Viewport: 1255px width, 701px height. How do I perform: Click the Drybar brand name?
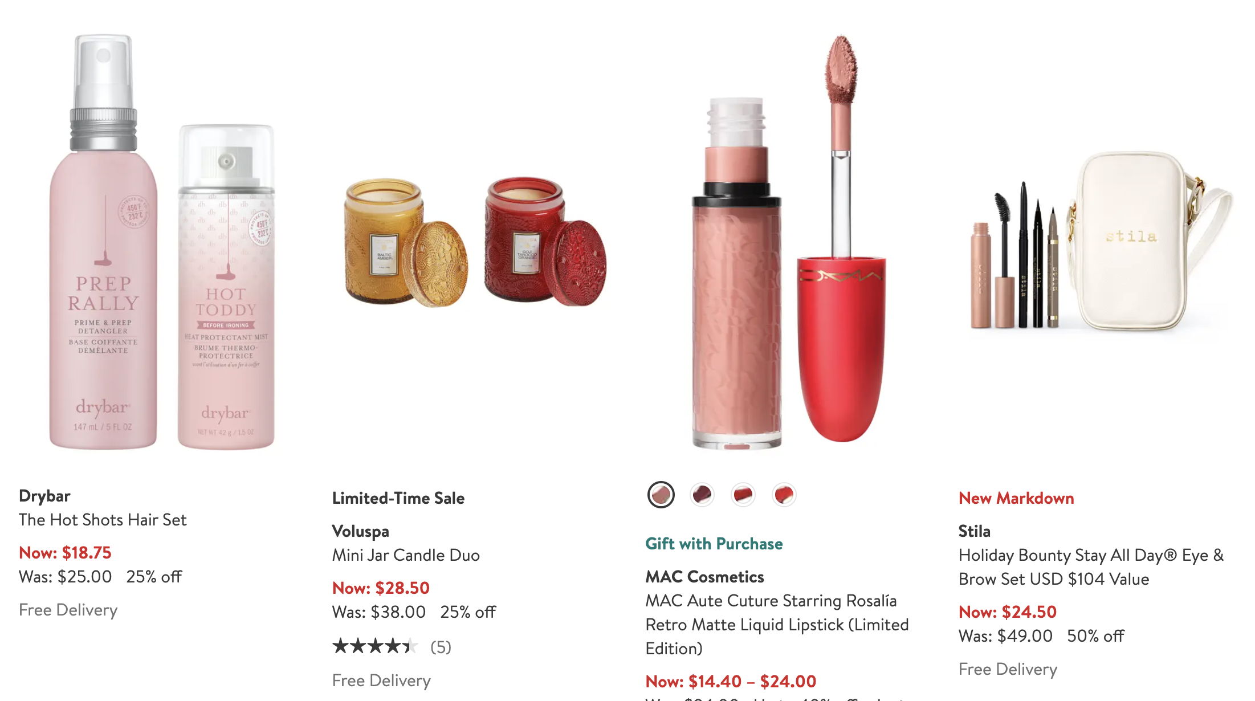(44, 496)
